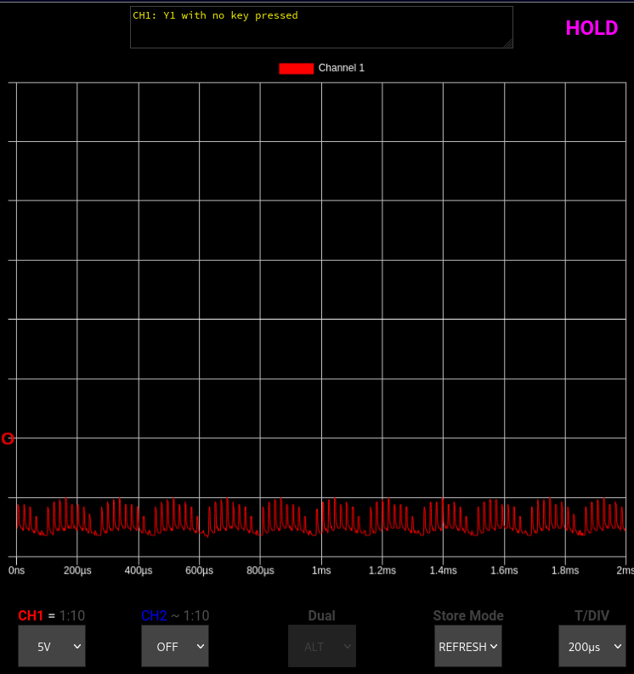The image size is (634, 674).
Task: Click the CH2 coupling symbol '~'
Action: point(175,616)
